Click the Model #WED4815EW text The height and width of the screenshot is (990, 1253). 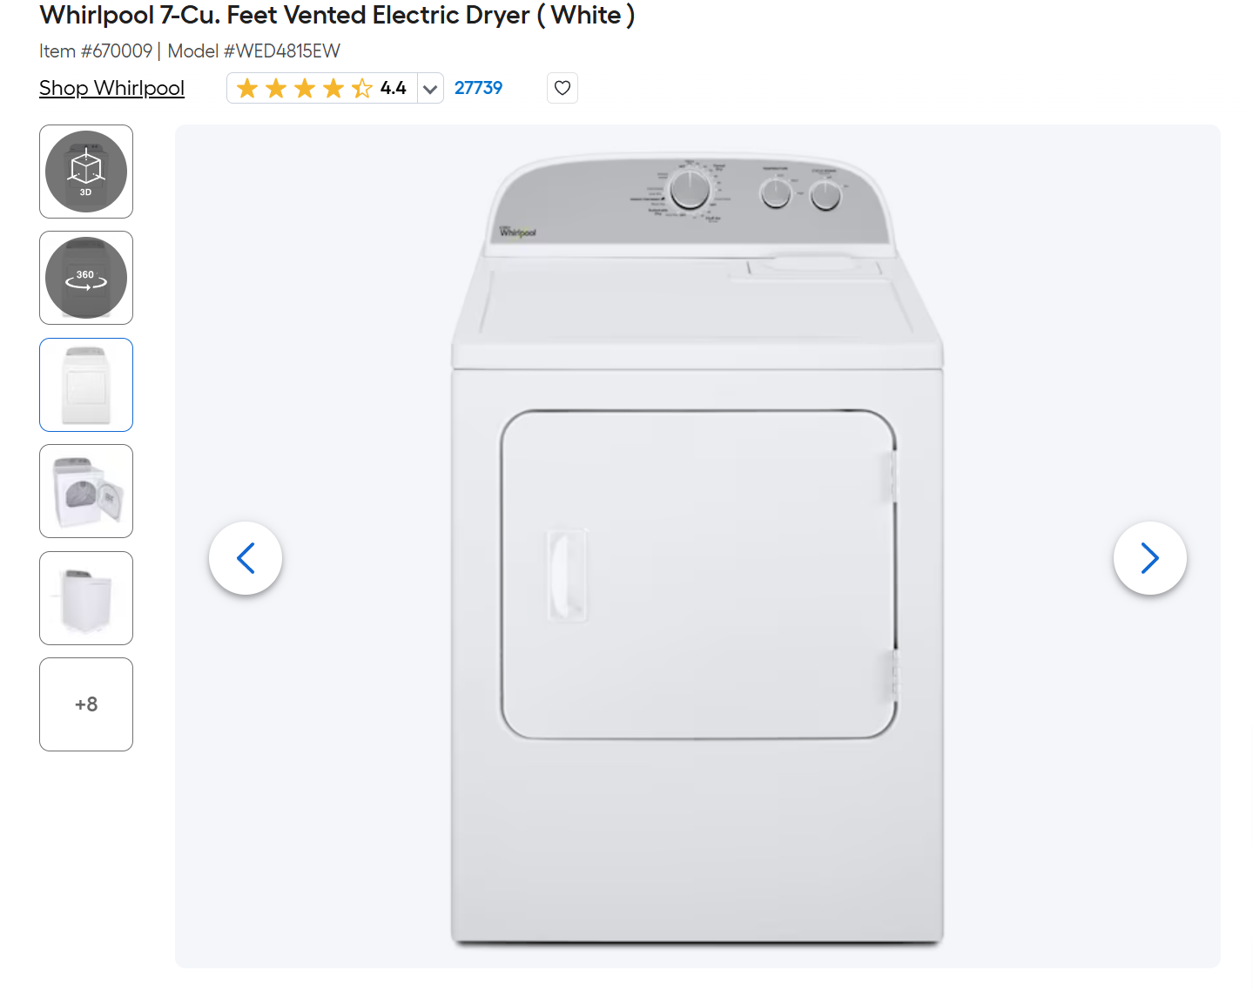coord(253,51)
